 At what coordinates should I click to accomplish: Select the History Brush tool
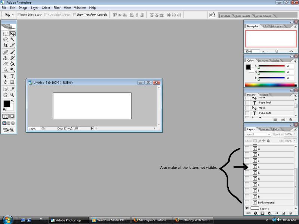coord(12,58)
